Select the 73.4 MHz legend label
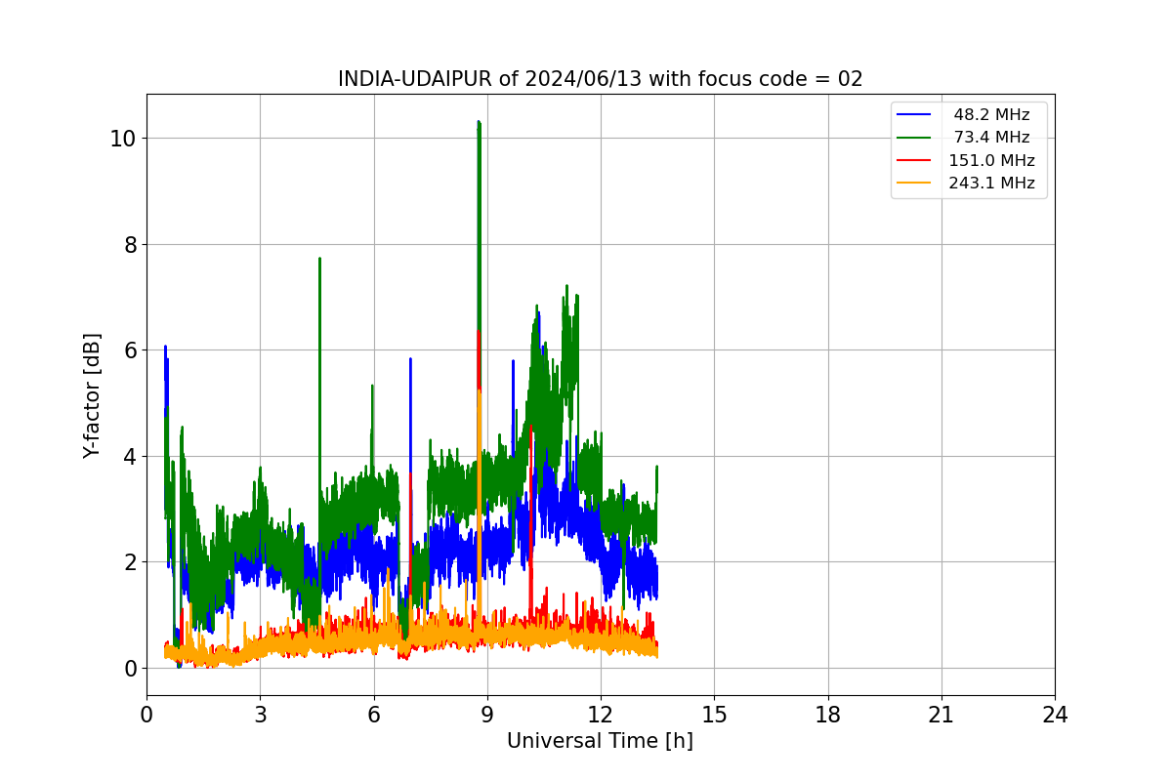The image size is (1172, 781). pyautogui.click(x=991, y=138)
